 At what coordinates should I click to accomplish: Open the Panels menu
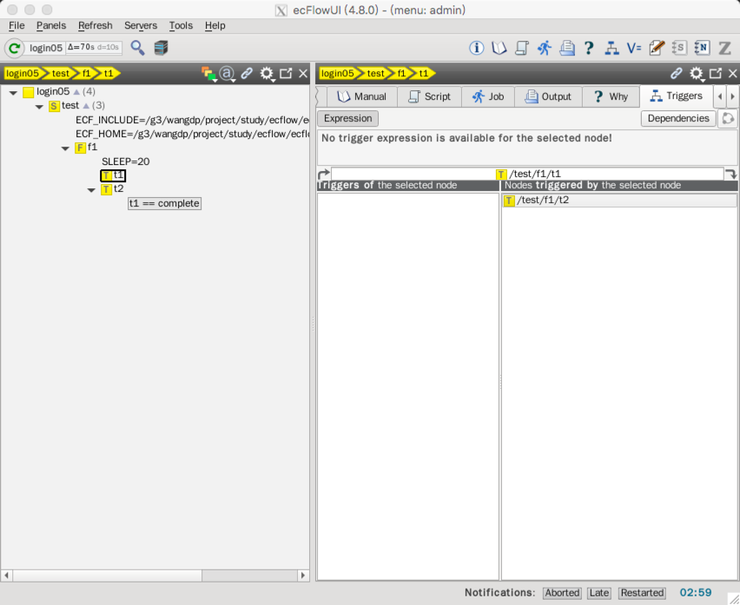(51, 25)
